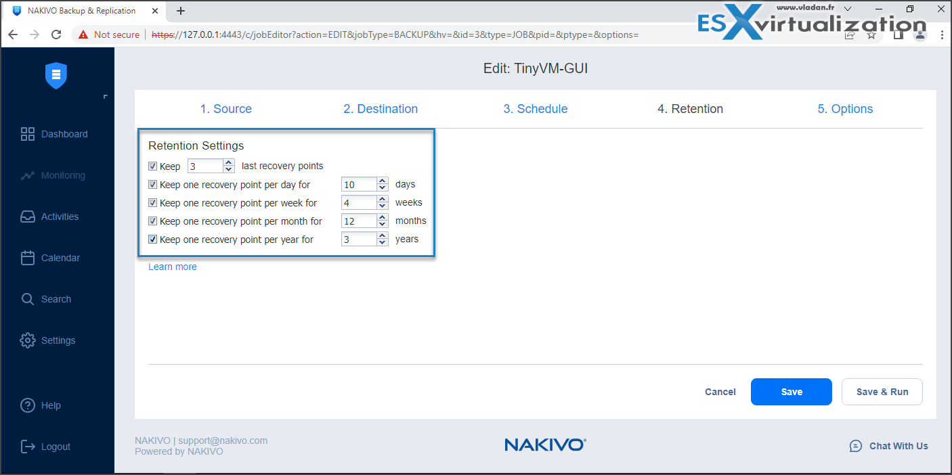The image size is (952, 475).
Task: Click the Cancel button
Action: [720, 392]
